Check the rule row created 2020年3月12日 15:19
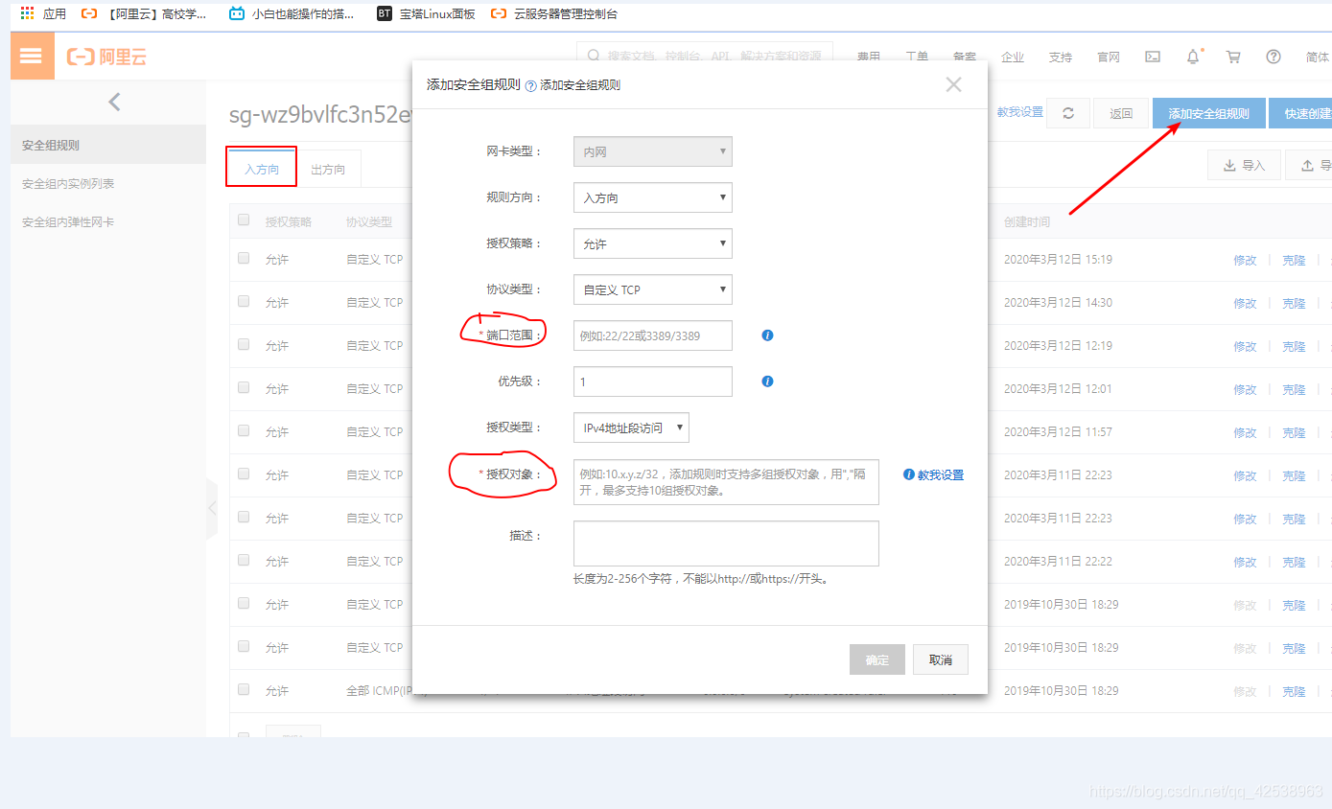The width and height of the screenshot is (1332, 809). tap(244, 258)
